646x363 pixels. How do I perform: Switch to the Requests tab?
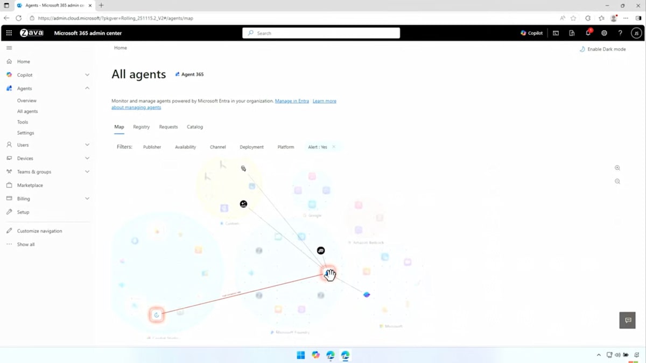(168, 127)
